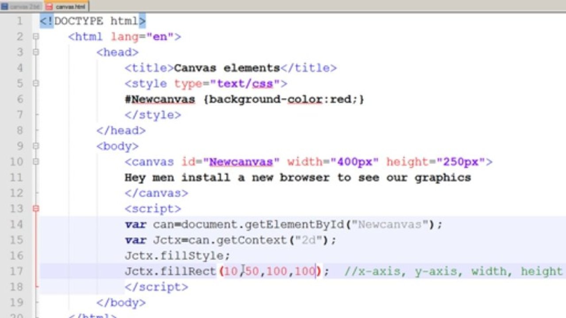The image size is (566, 318).
Task: Click line number 15 in the margin
Action: pyautogui.click(x=16, y=240)
